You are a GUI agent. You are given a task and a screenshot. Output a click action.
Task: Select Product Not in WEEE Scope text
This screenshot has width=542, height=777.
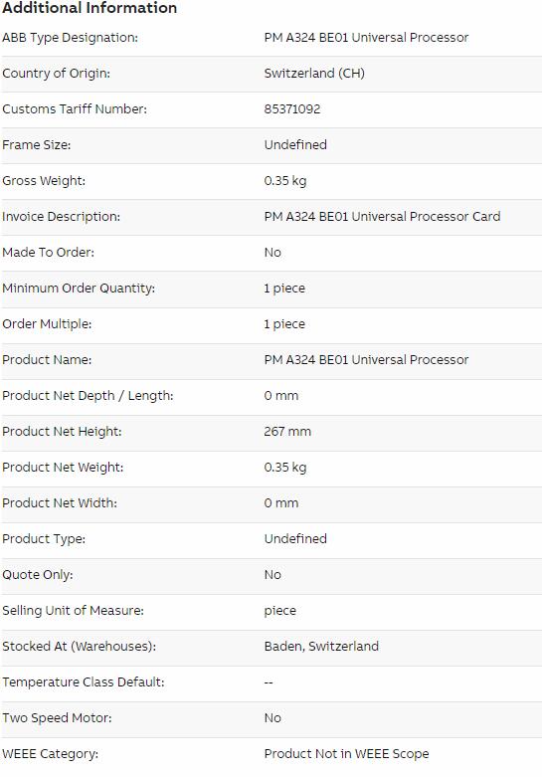[346, 754]
